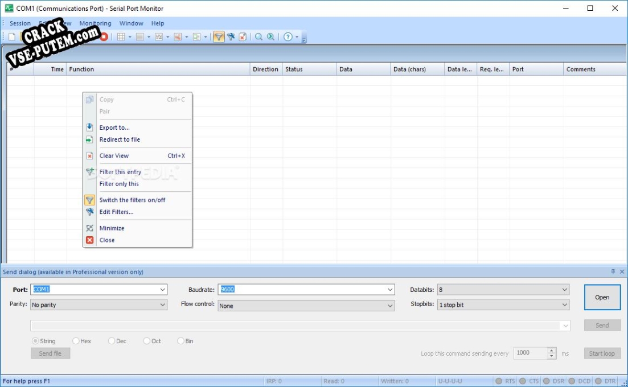Click the Edit Filters toolbar icon
The image size is (628, 387).
231,37
